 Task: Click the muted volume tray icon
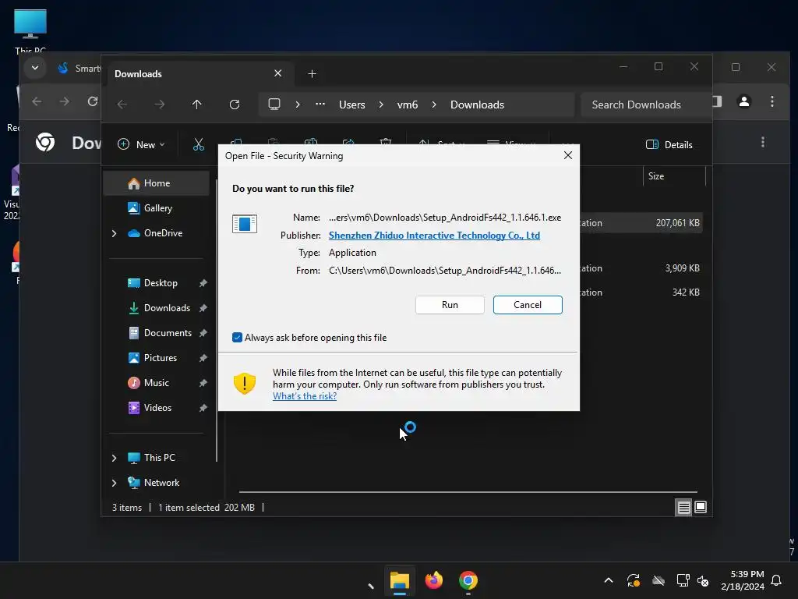(x=703, y=580)
